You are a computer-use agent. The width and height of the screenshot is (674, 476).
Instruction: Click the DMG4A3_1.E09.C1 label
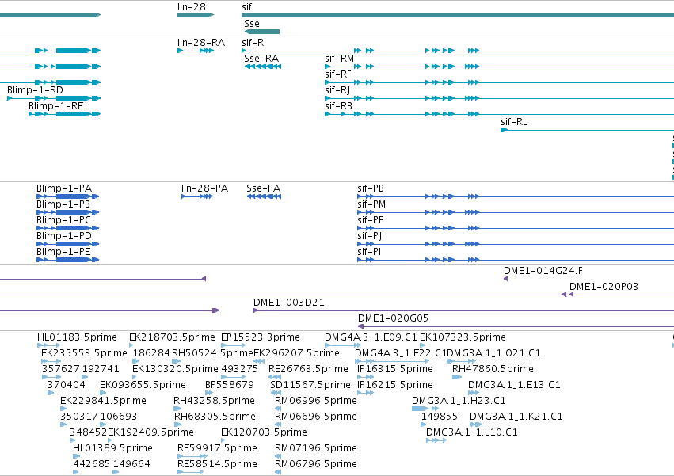[371, 337]
